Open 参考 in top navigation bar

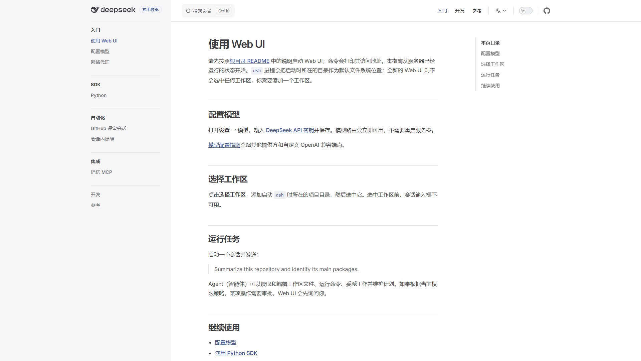point(477,11)
